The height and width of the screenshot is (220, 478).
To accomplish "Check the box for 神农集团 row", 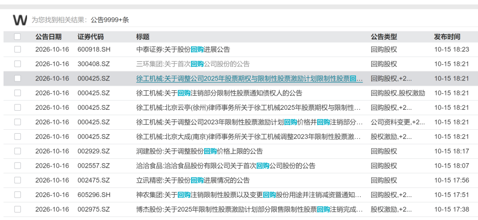I will coord(17,195).
